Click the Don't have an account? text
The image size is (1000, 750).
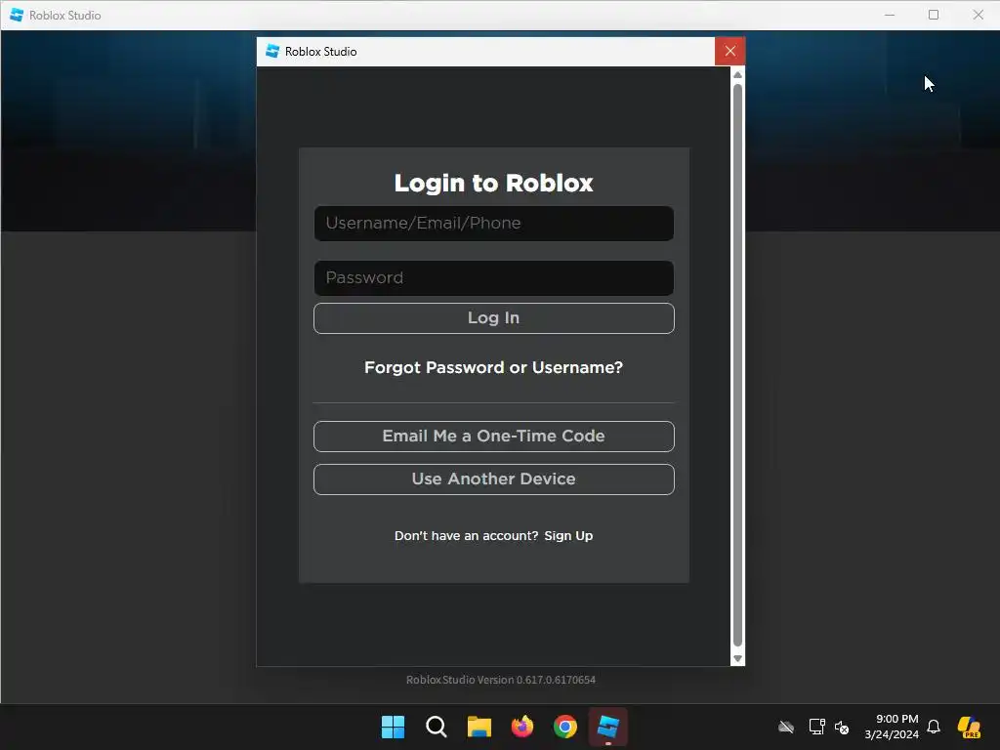[x=466, y=536]
